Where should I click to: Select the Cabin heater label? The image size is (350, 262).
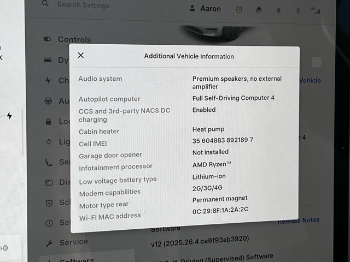99,132
